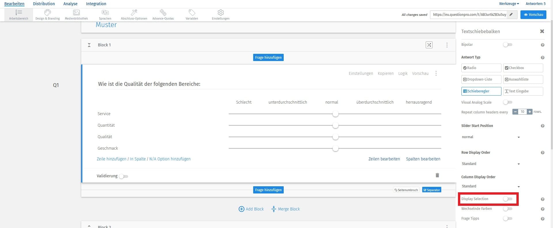
Task: Open Advance-Quotas icon
Action: 163,12
